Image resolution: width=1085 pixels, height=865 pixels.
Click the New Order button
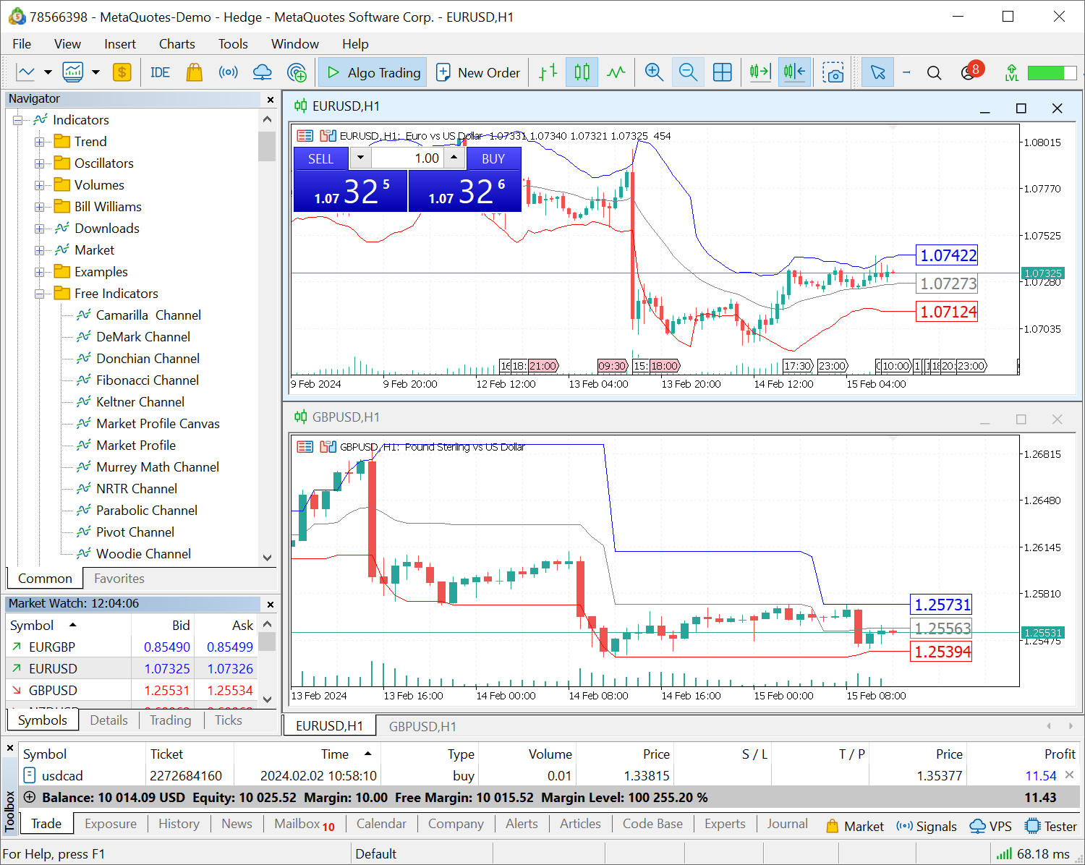(x=478, y=72)
